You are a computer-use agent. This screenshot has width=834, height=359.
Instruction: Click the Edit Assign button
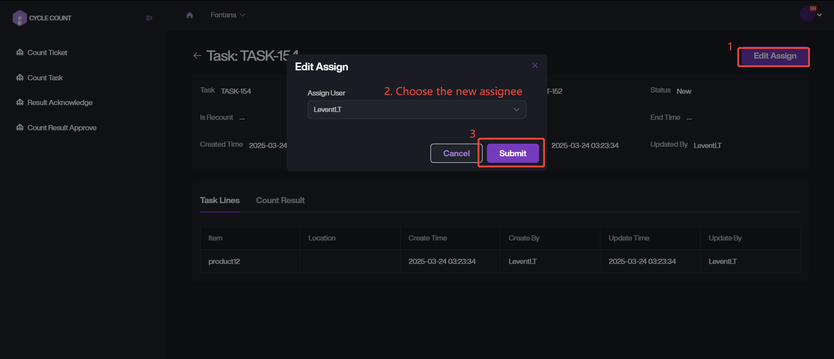click(x=774, y=56)
